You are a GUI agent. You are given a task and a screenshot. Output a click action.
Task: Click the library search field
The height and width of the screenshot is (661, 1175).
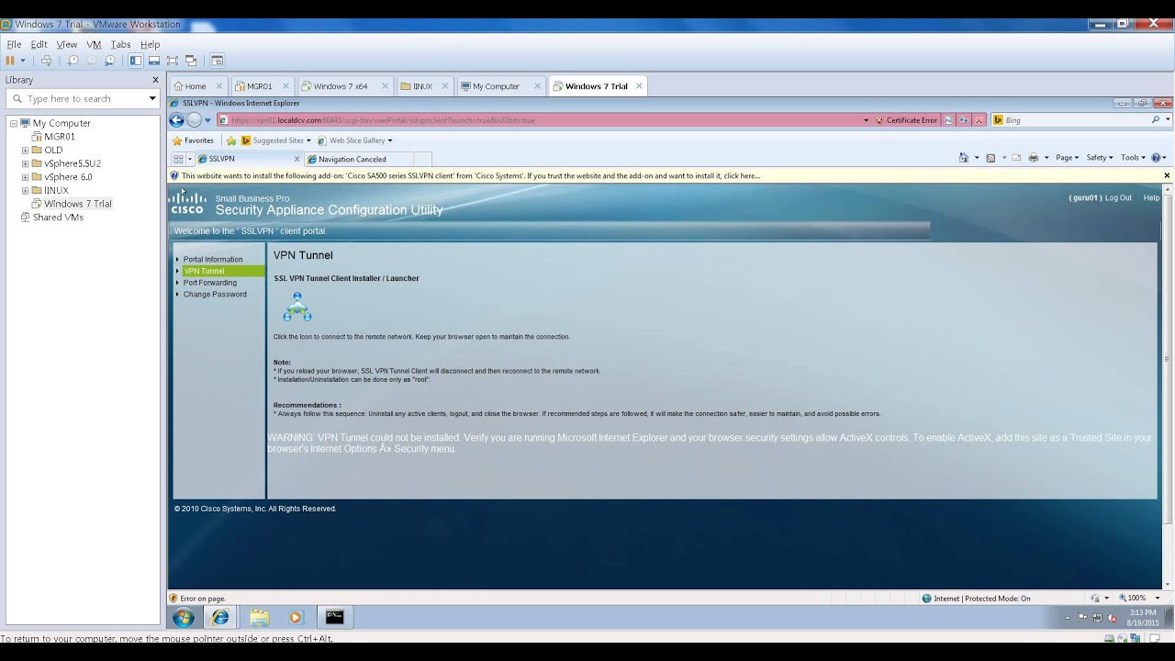pos(84,98)
